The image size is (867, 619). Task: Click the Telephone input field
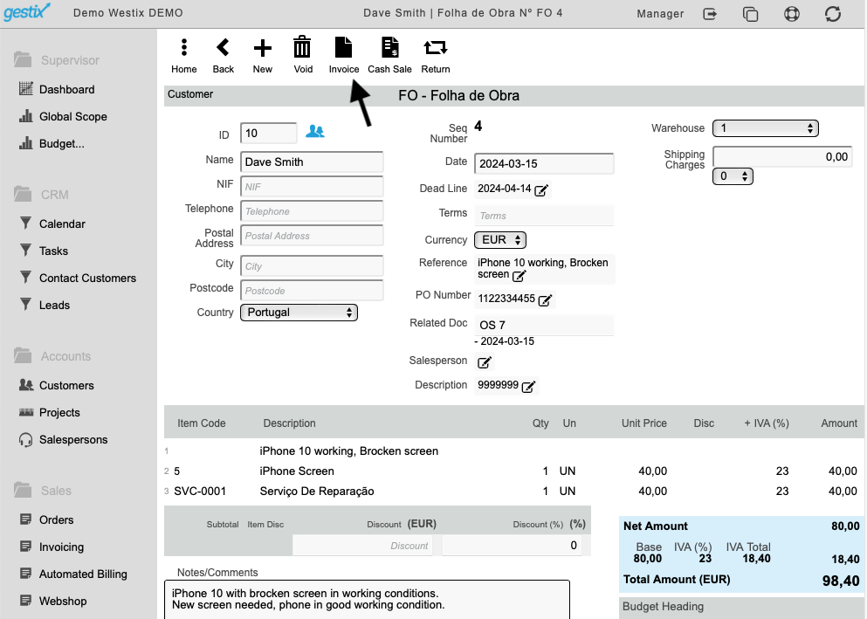[x=312, y=211]
